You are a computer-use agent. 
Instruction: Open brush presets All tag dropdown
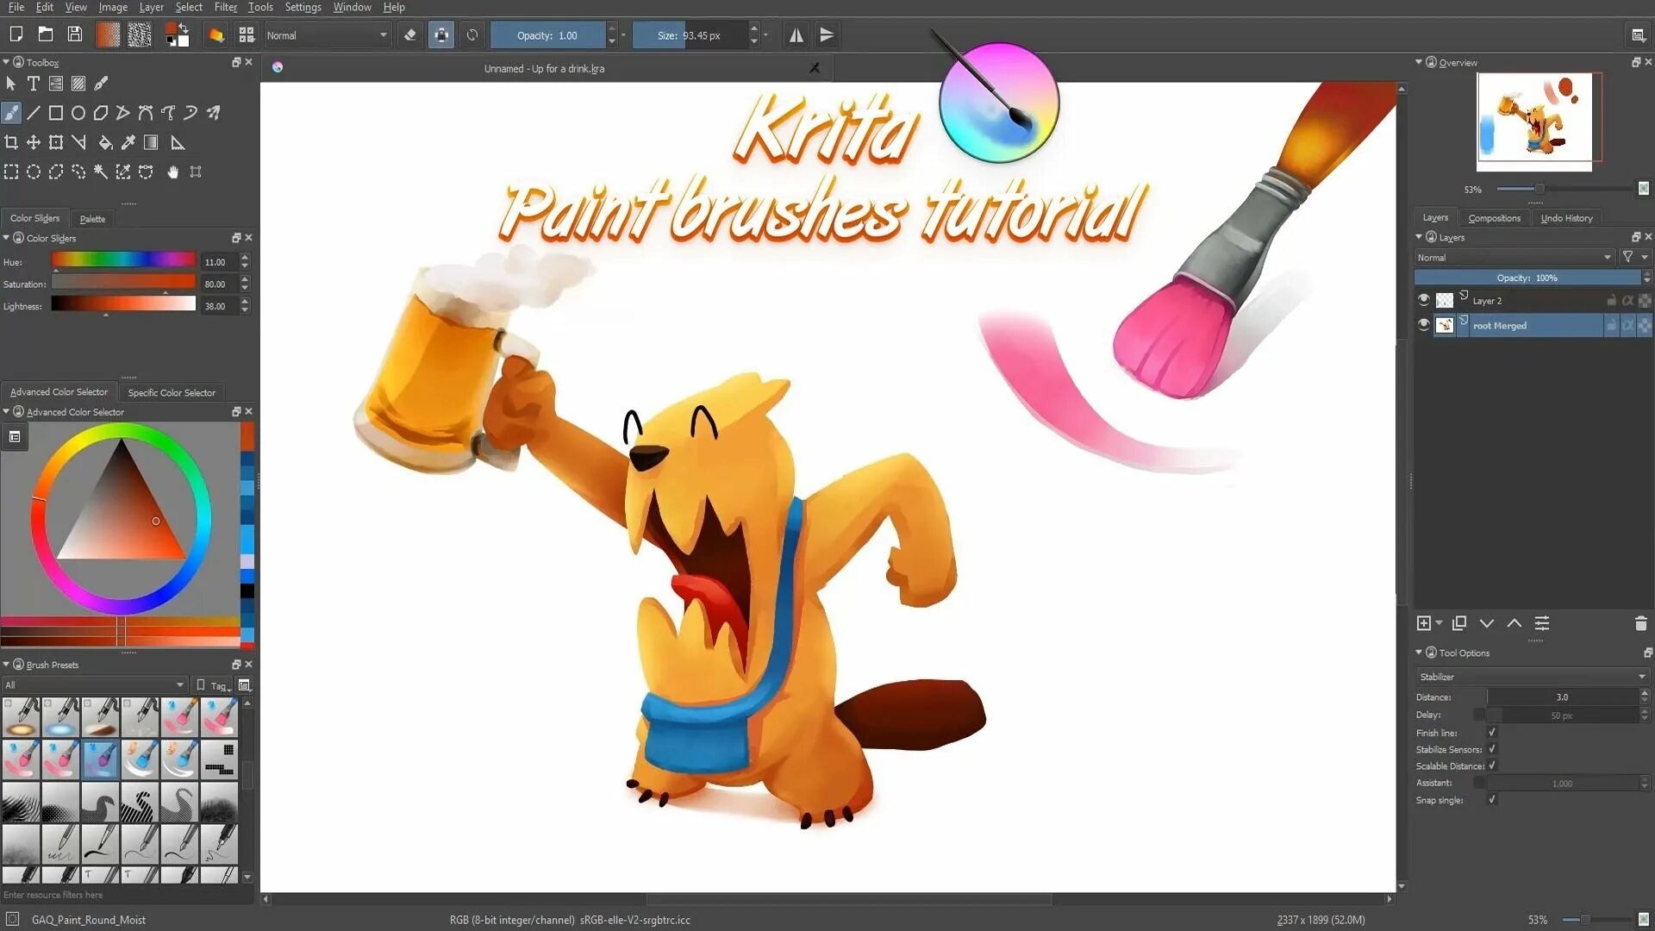(93, 685)
